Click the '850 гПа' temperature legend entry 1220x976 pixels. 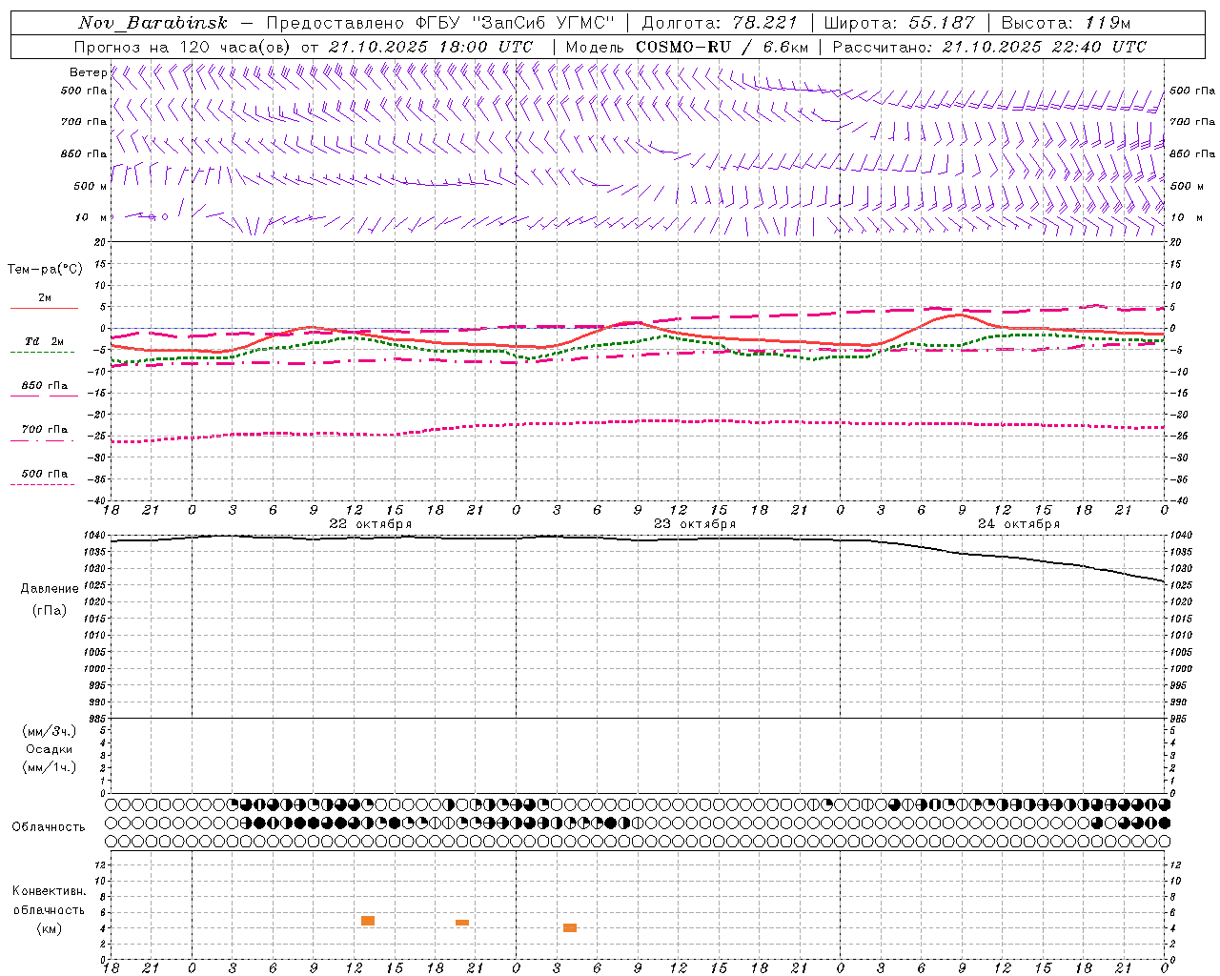pyautogui.click(x=45, y=386)
